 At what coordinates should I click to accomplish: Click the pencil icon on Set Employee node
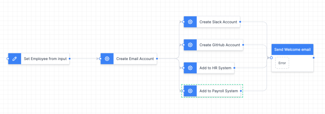pyautogui.click(x=15, y=59)
